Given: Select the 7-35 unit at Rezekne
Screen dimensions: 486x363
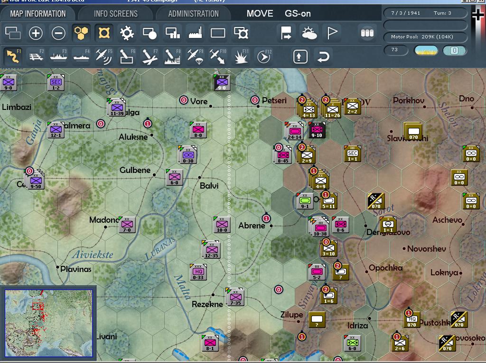Looking at the screenshot, I should (235, 297).
